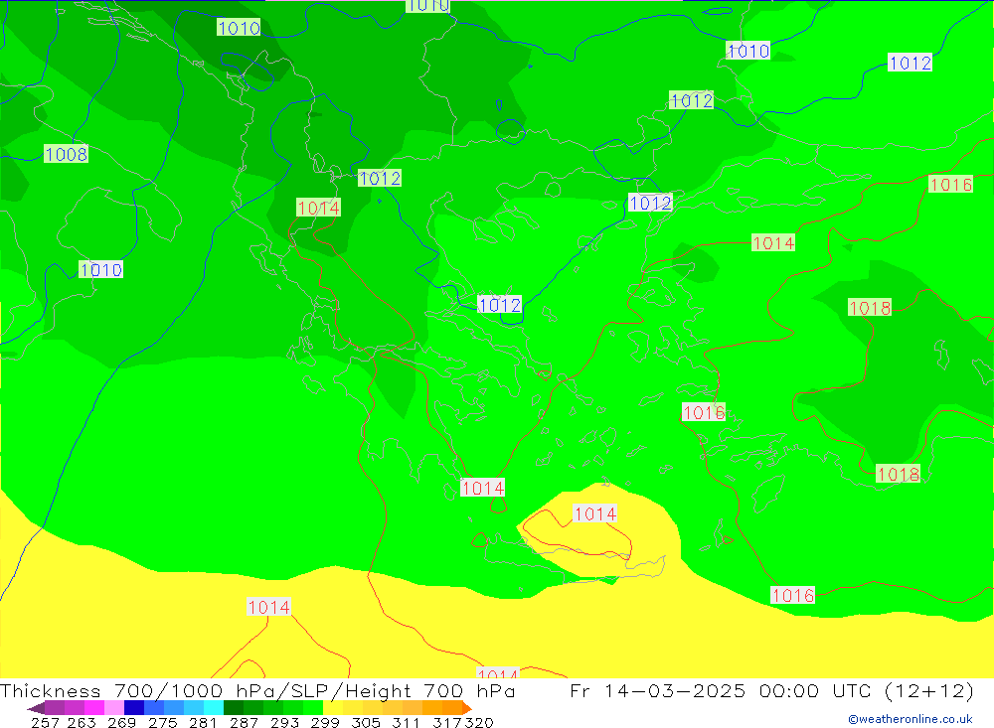The width and height of the screenshot is (994, 728).
Task: Click the legend value 305
Action: coord(366,722)
